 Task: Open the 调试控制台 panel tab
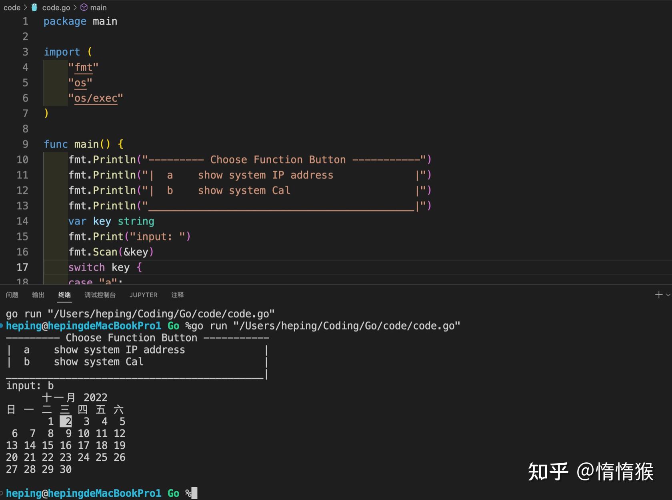tap(100, 295)
